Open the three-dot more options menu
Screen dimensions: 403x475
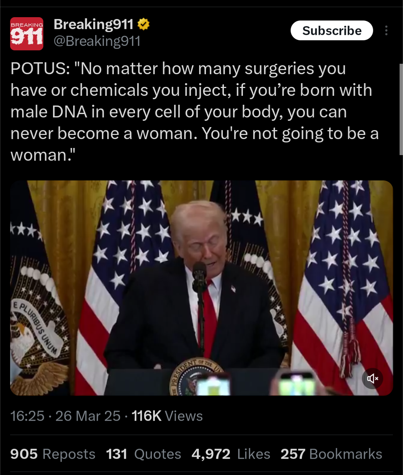[x=386, y=31]
